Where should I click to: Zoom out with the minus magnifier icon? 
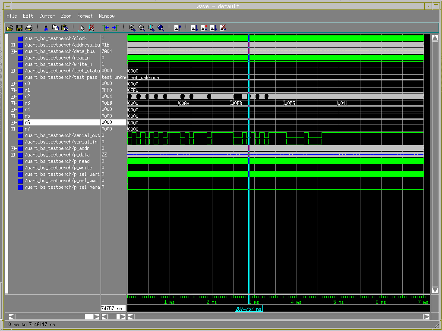click(142, 28)
